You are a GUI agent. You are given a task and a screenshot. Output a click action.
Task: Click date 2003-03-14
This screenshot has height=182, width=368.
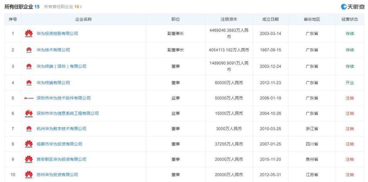click(270, 34)
